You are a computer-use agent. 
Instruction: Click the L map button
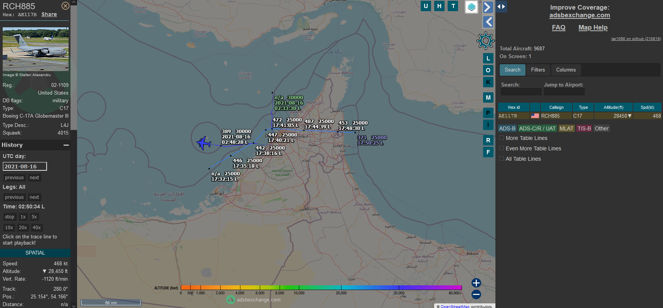[488, 58]
